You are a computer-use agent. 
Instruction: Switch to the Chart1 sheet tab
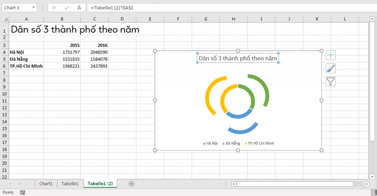[46, 184]
